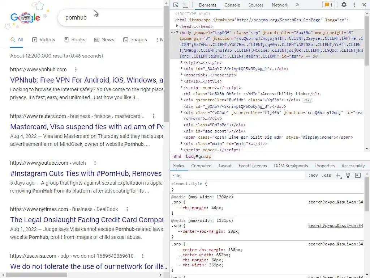Expand the first style element node

click(181, 62)
